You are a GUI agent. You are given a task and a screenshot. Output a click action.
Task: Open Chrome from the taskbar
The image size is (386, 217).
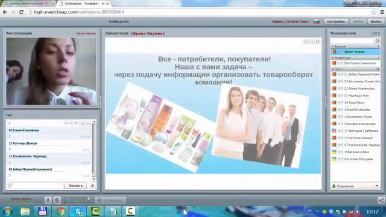coord(60,212)
